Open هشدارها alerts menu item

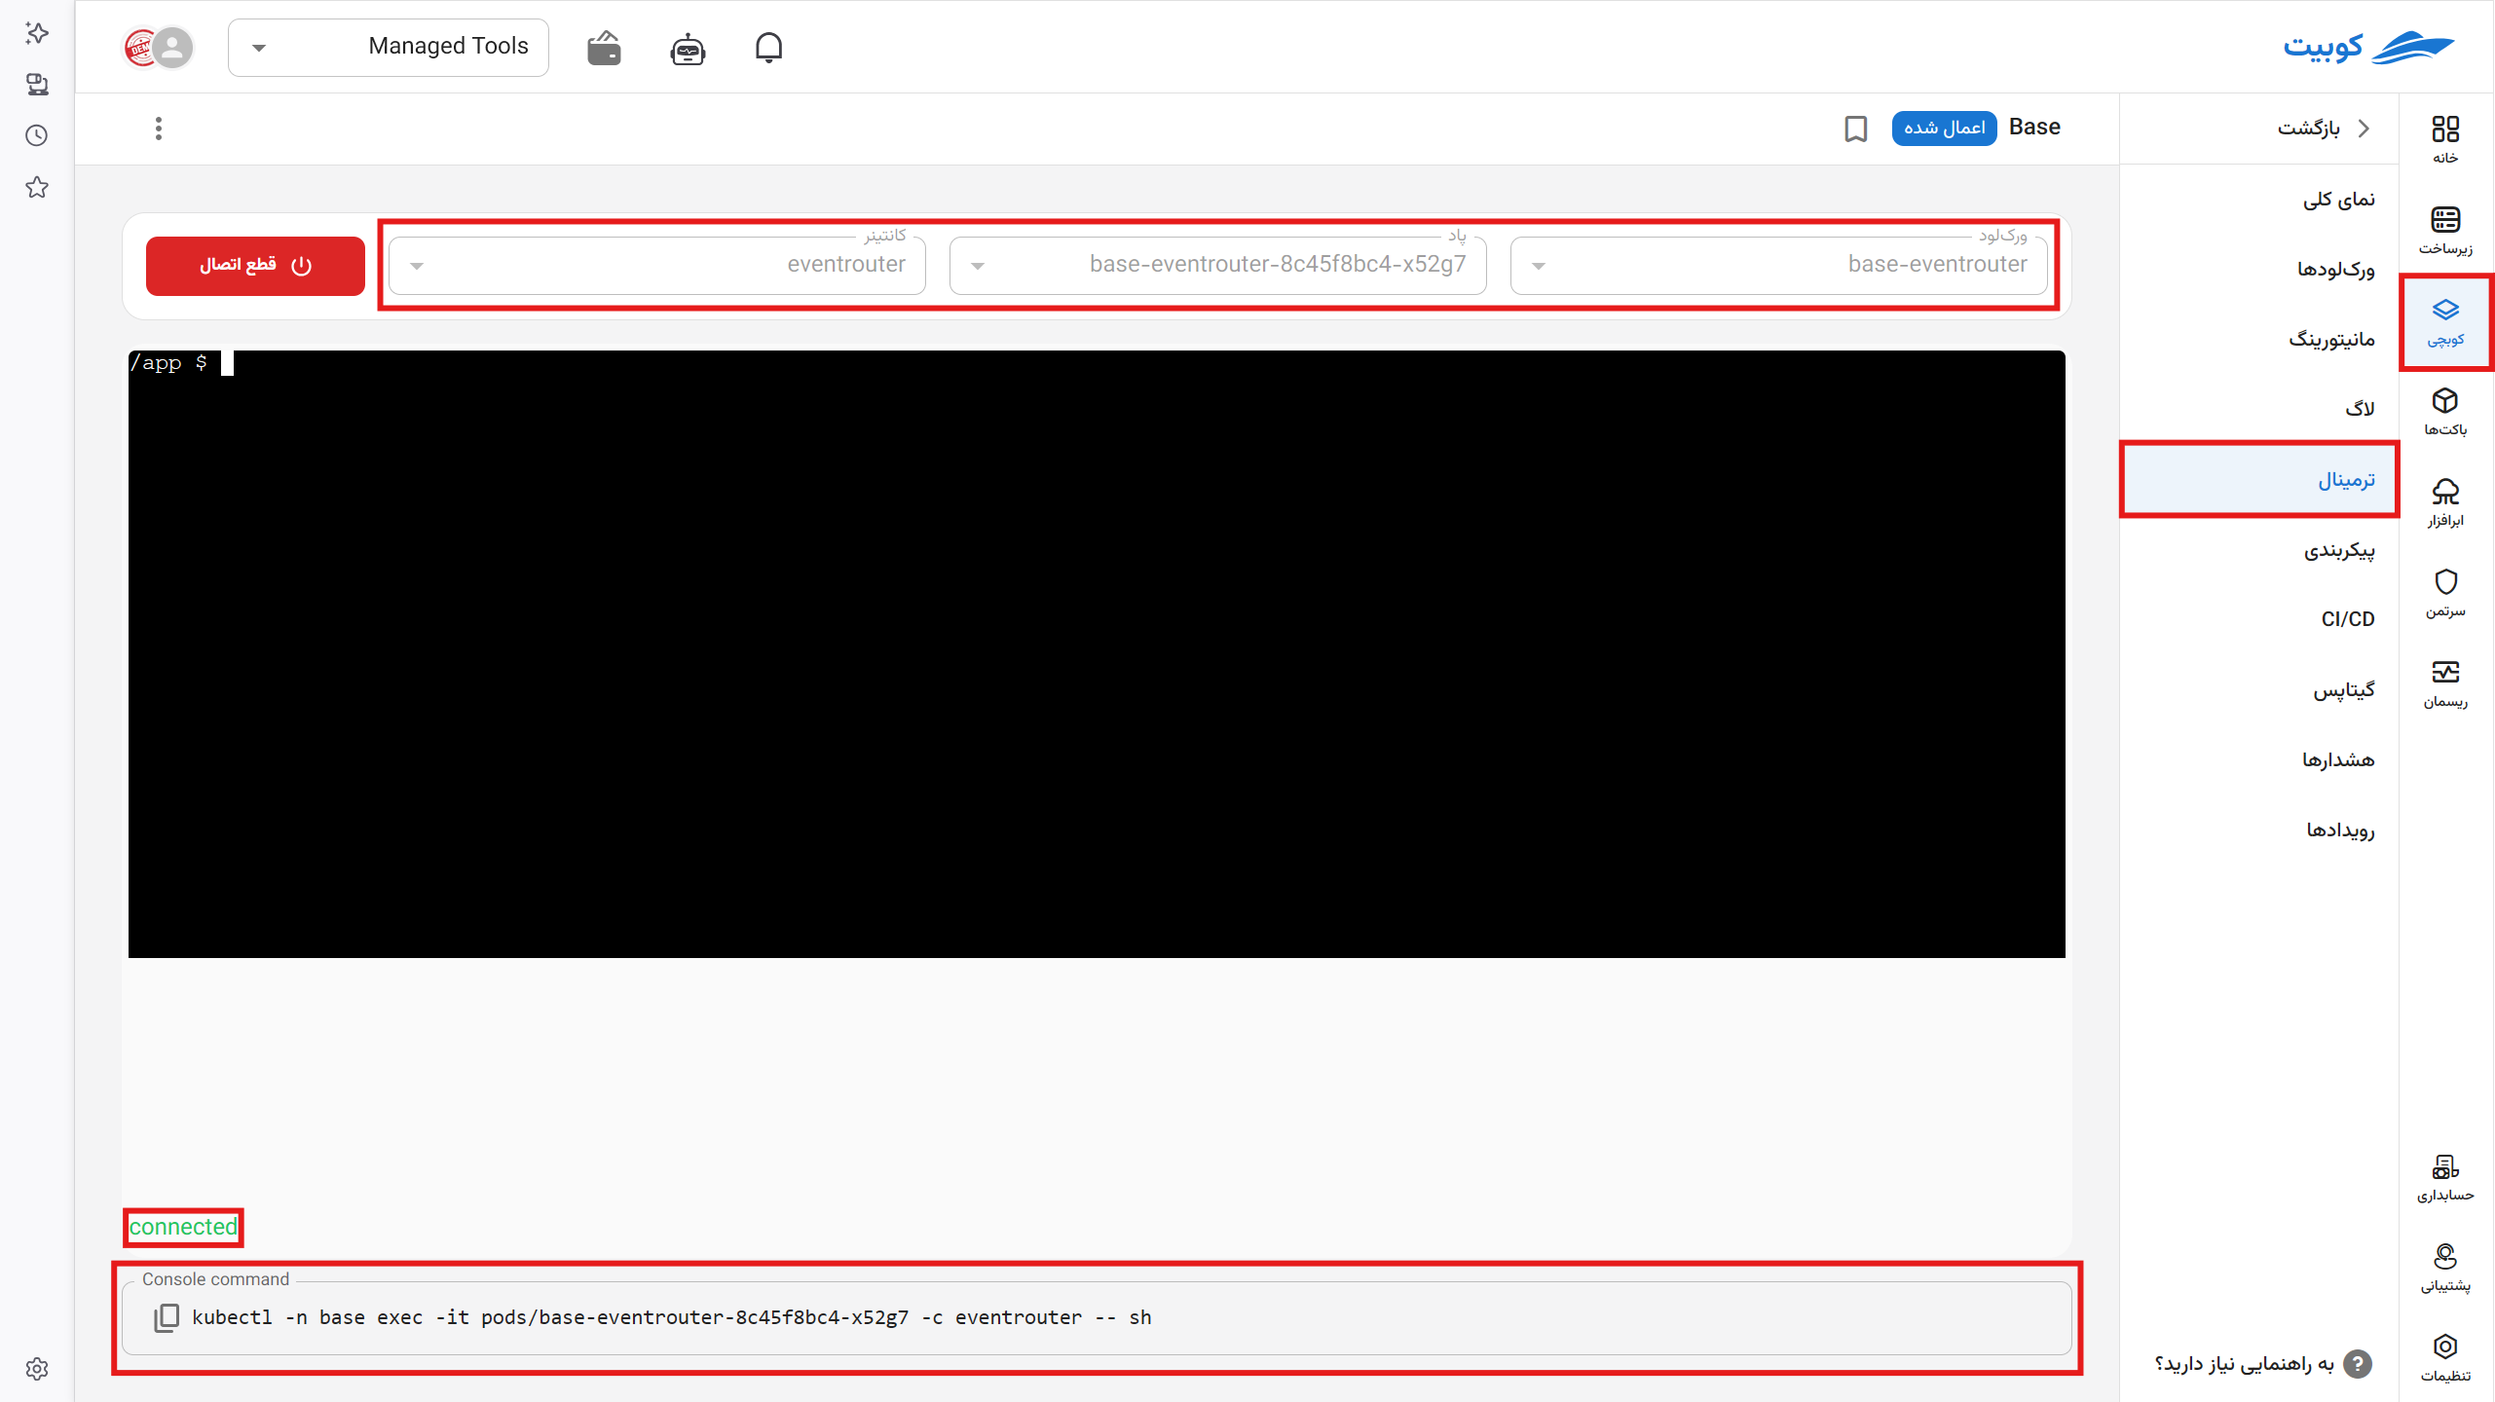2259,760
